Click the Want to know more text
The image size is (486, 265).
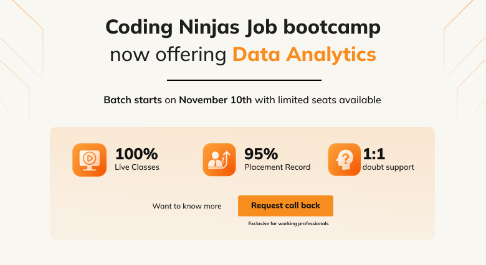[x=187, y=206]
